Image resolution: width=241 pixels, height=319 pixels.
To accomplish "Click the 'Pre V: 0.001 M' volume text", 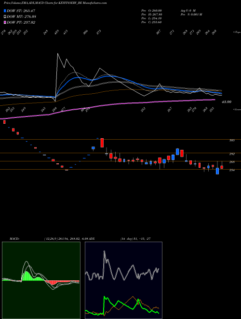I will point(191,14).
